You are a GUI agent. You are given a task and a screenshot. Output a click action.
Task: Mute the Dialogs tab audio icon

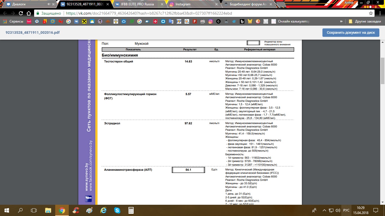(x=49, y=4)
